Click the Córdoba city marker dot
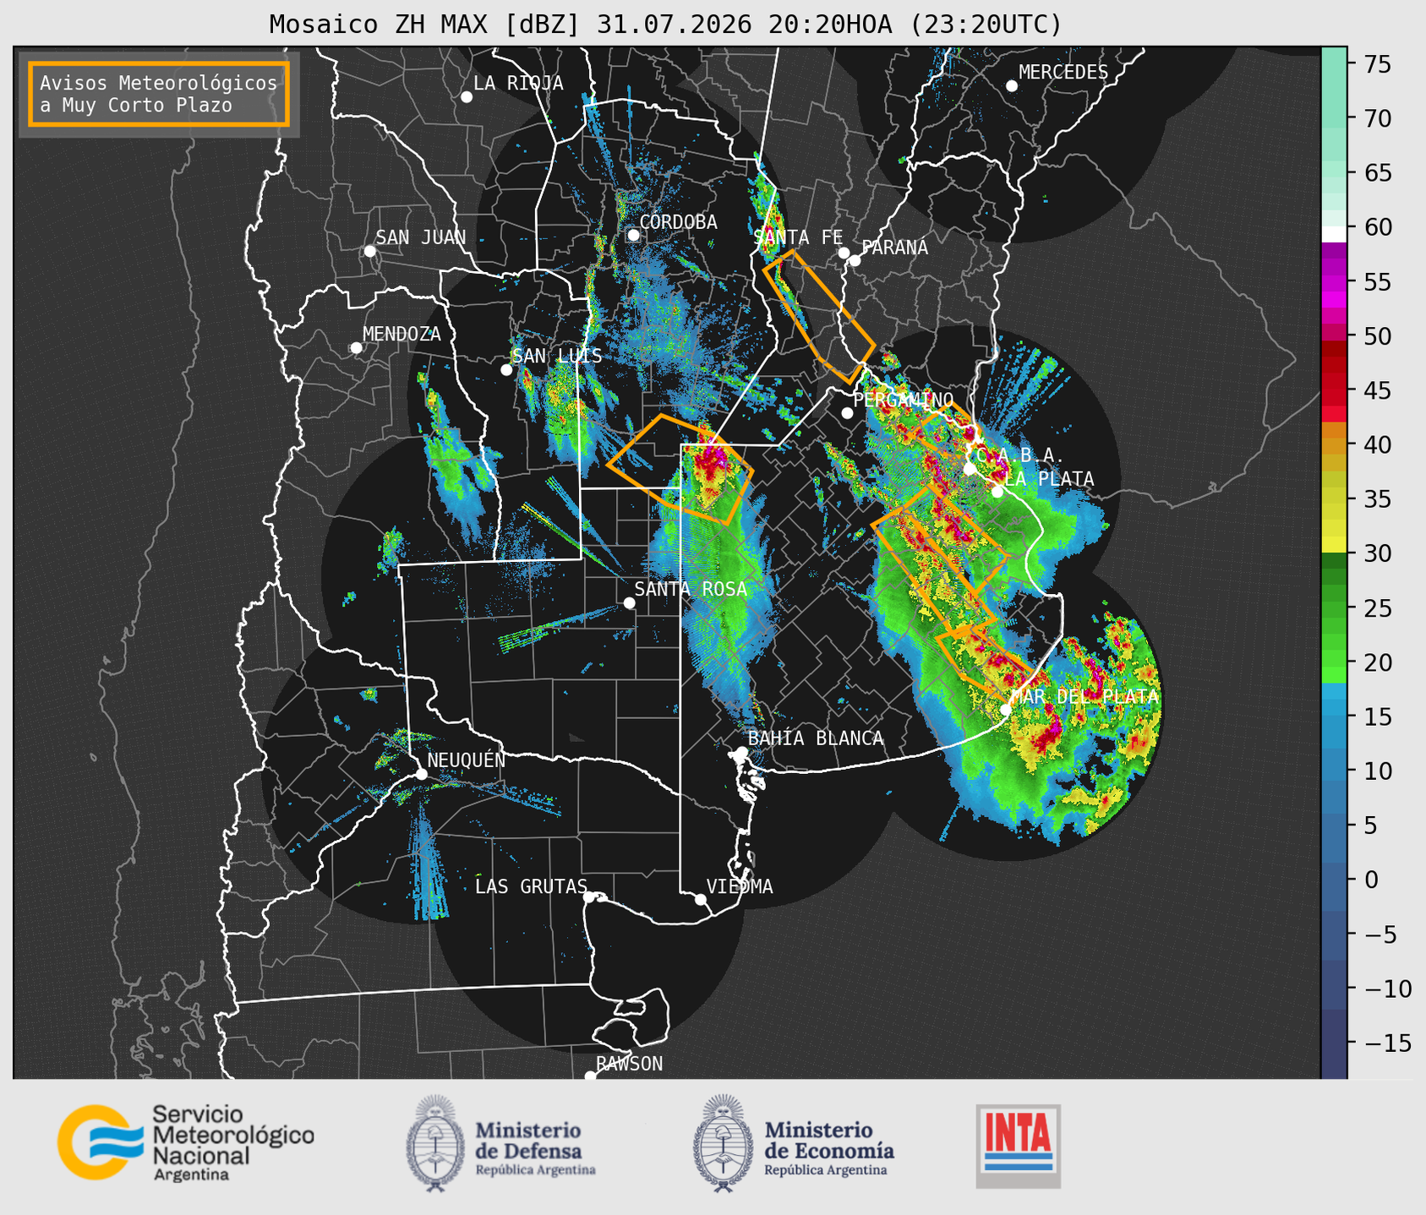This screenshot has height=1215, width=1426. [633, 235]
